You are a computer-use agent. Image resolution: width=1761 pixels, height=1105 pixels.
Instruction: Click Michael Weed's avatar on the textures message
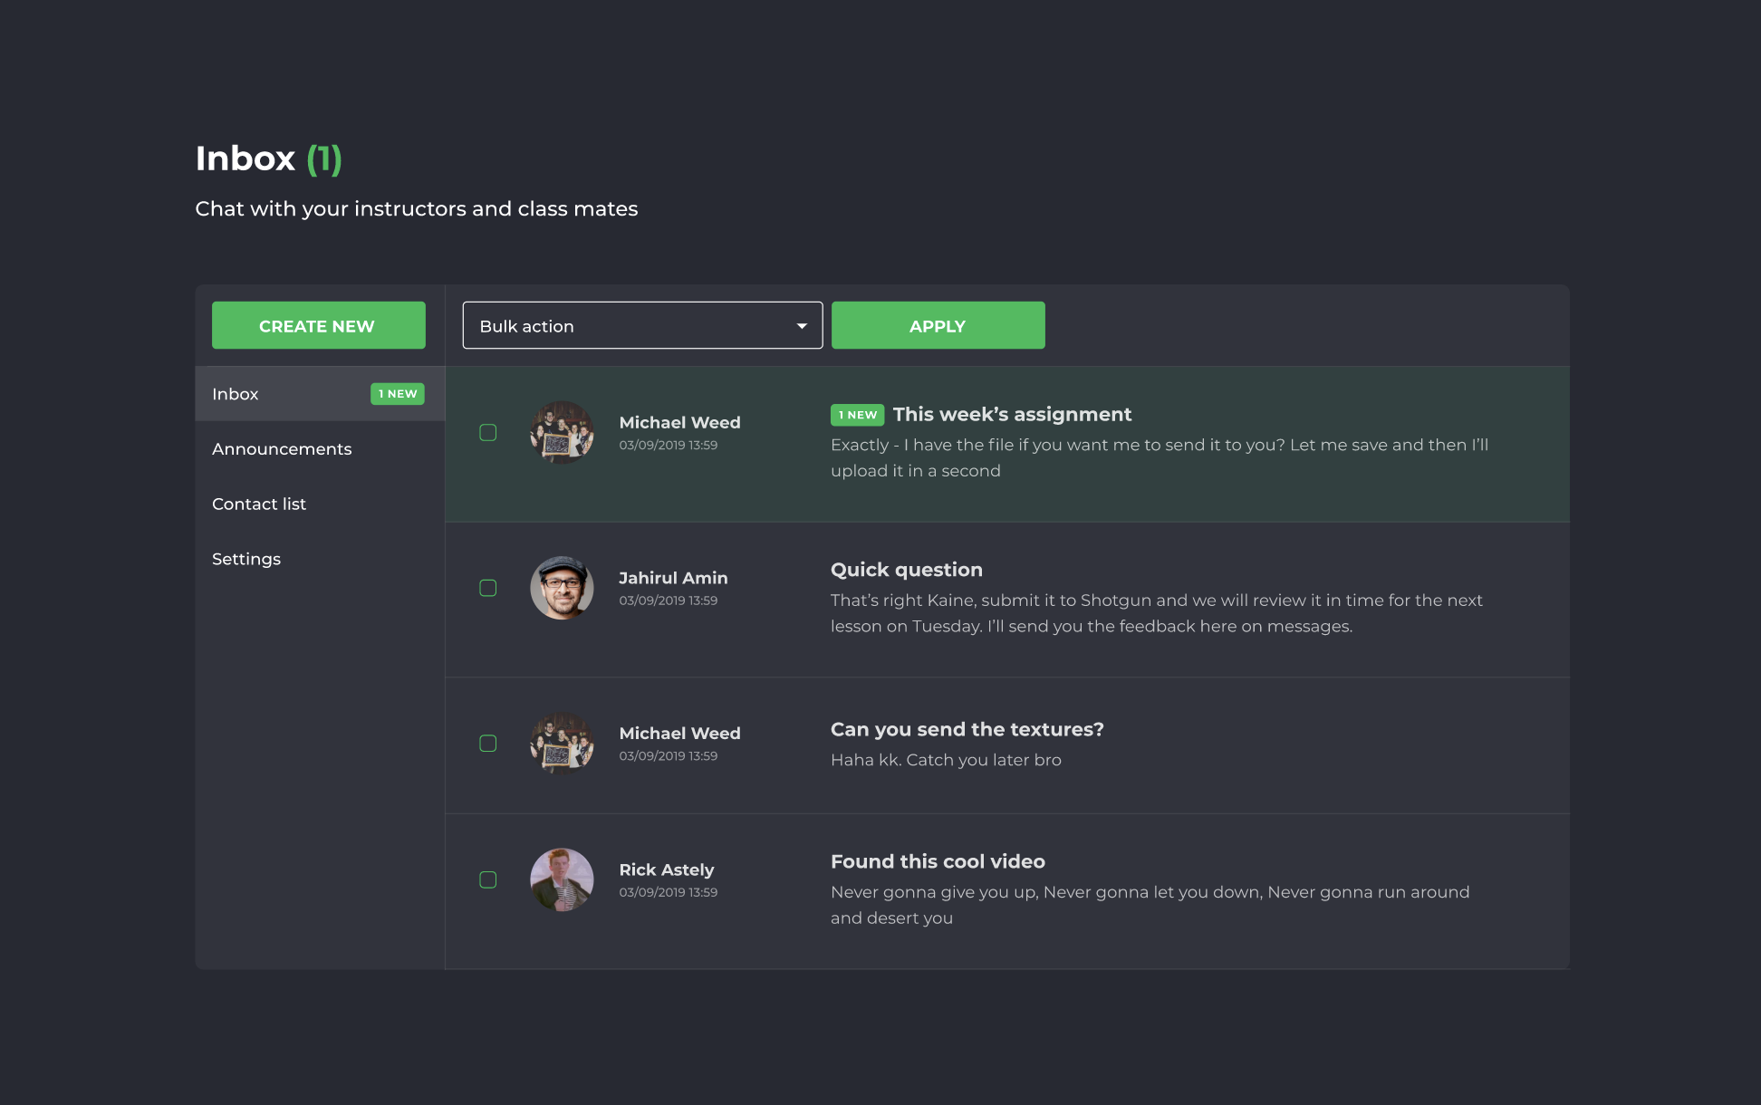562,744
